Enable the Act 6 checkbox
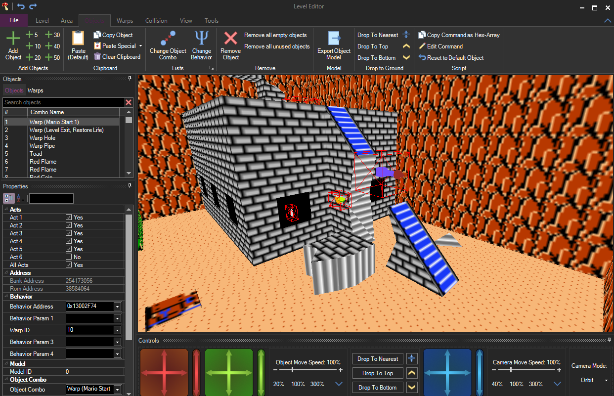Viewport: 614px width, 396px height. tap(69, 257)
